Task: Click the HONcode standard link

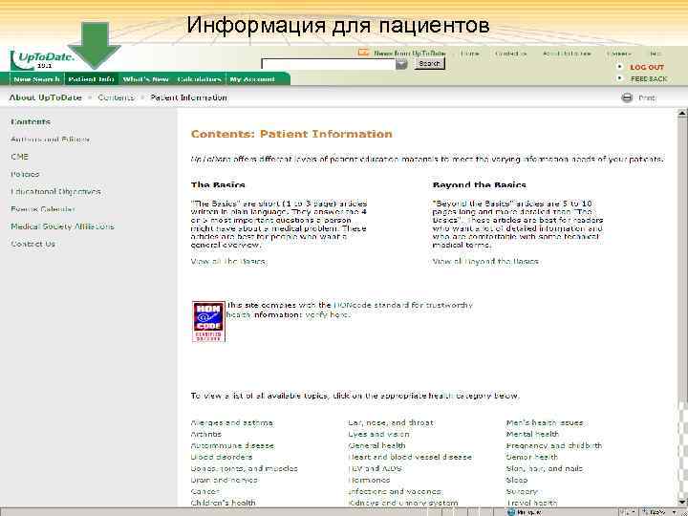Action: [403, 305]
